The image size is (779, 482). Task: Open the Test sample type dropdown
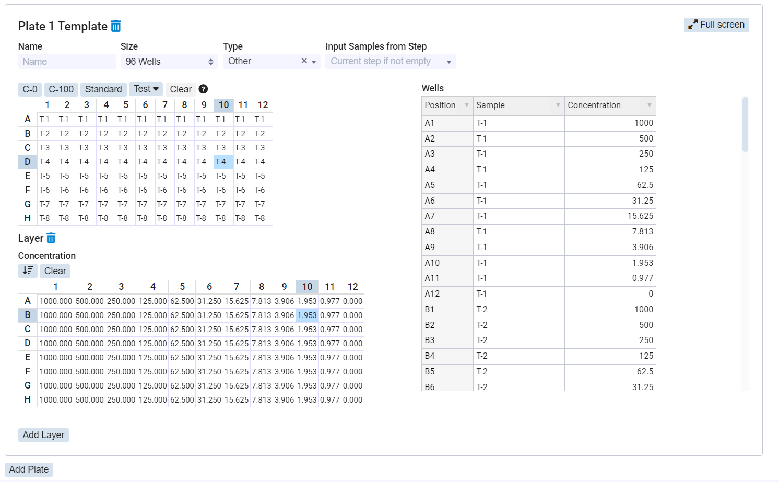pyautogui.click(x=146, y=89)
